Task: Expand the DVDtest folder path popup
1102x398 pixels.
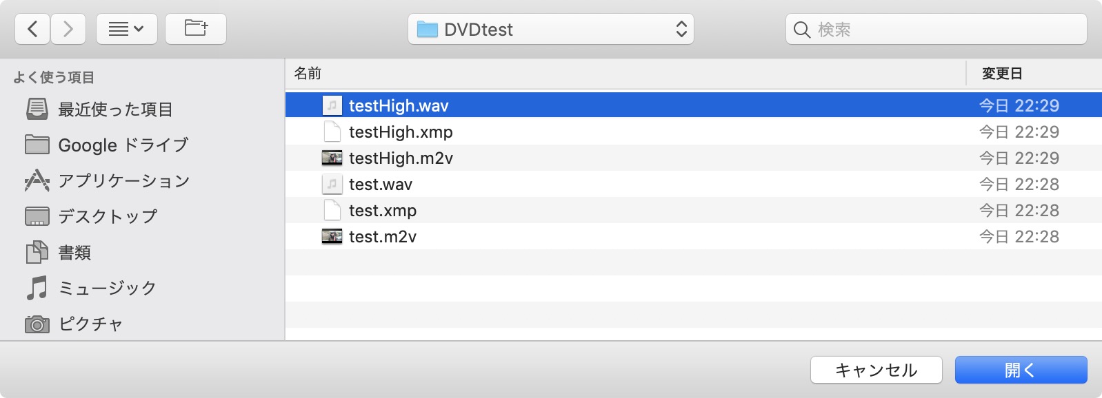Action: pos(550,29)
